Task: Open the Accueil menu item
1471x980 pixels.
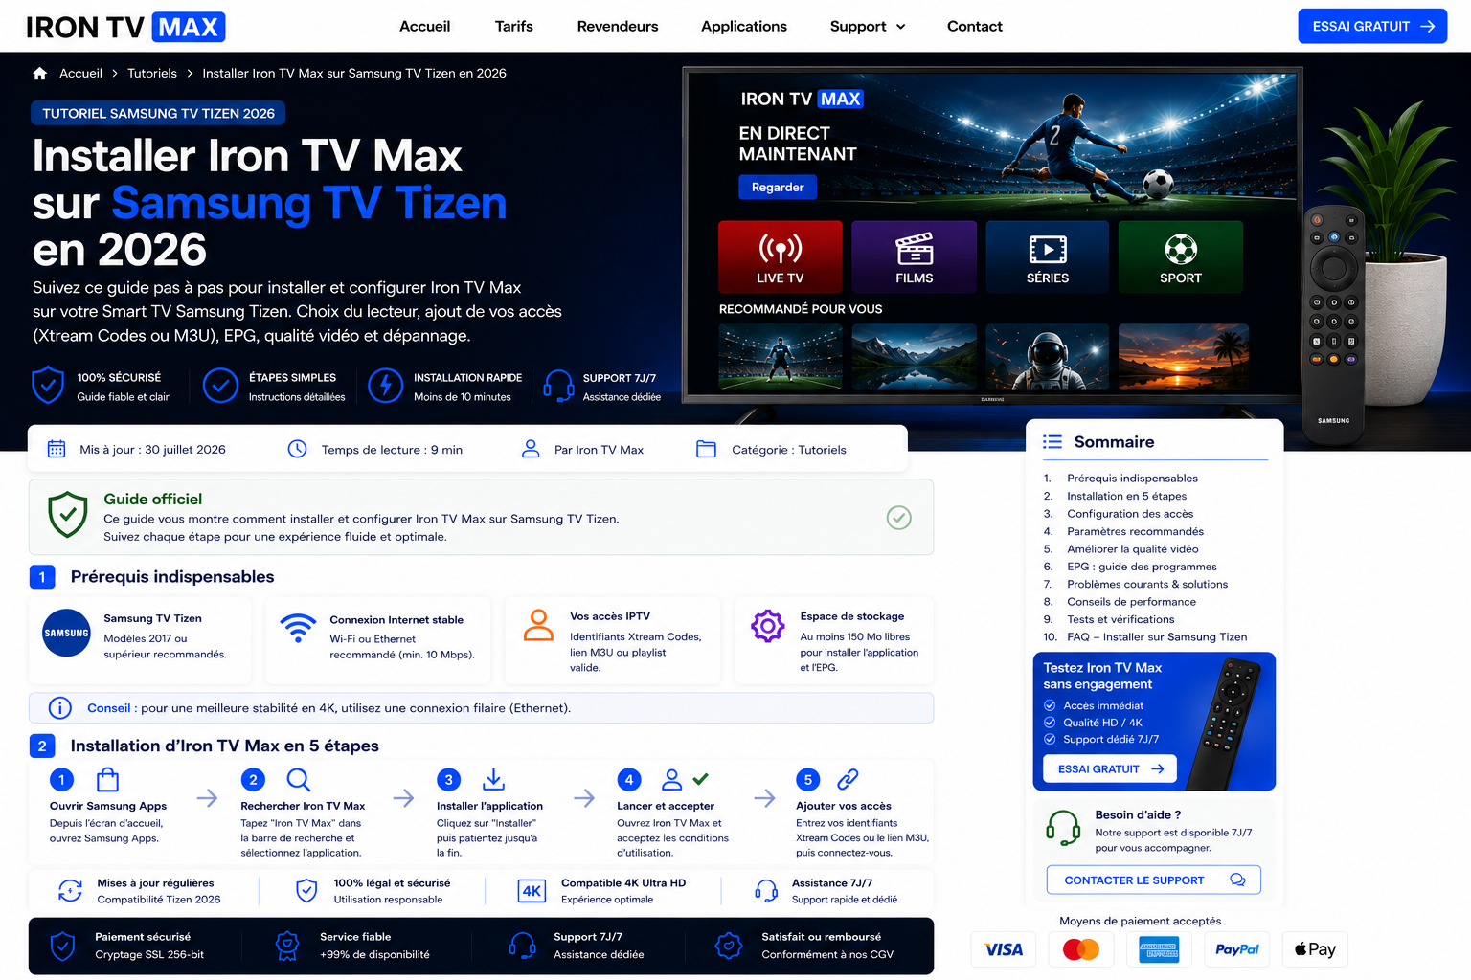Action: click(424, 27)
